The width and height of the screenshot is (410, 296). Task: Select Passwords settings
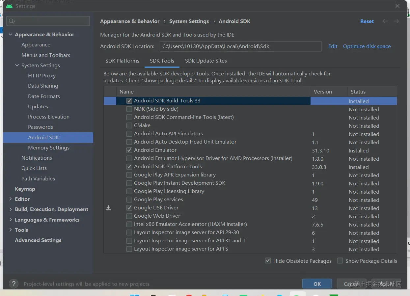click(x=41, y=127)
